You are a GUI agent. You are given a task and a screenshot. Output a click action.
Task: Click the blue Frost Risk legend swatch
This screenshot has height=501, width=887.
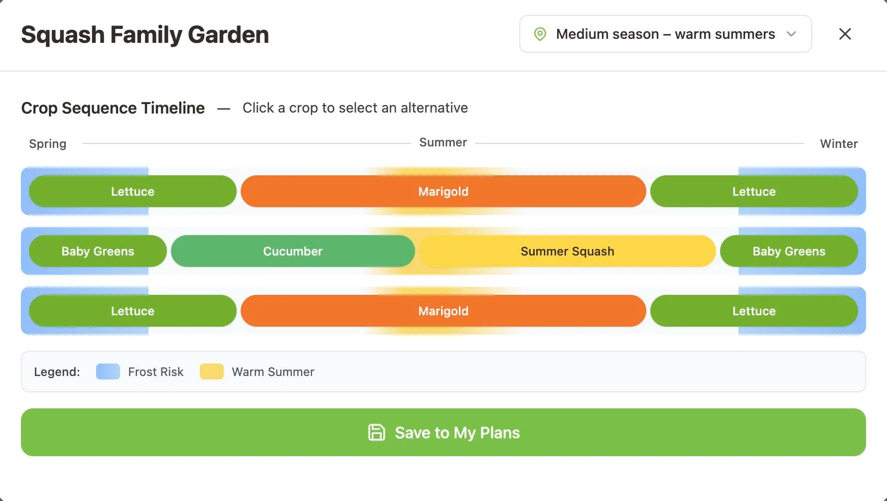[x=108, y=372]
